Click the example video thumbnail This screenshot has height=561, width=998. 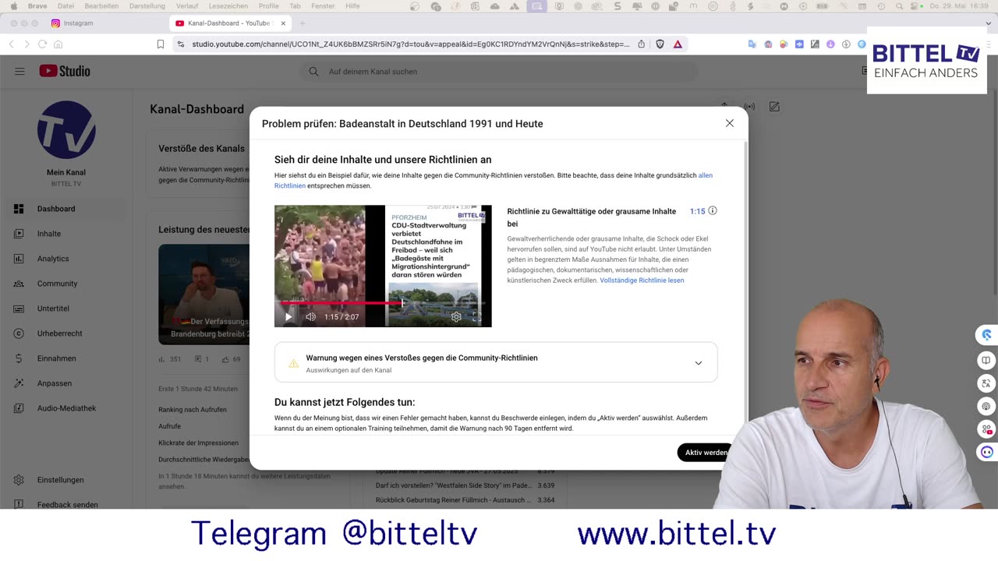click(x=383, y=266)
